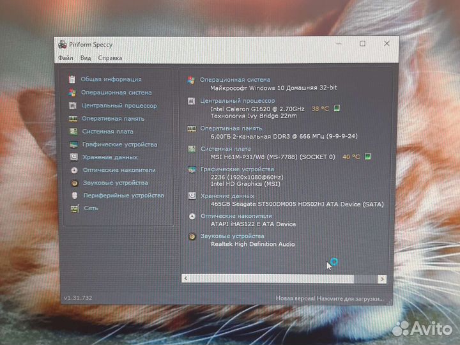The width and height of the screenshot is (460, 345).
Task: Go to Оптические накопители in sidebar
Action: coord(119,170)
